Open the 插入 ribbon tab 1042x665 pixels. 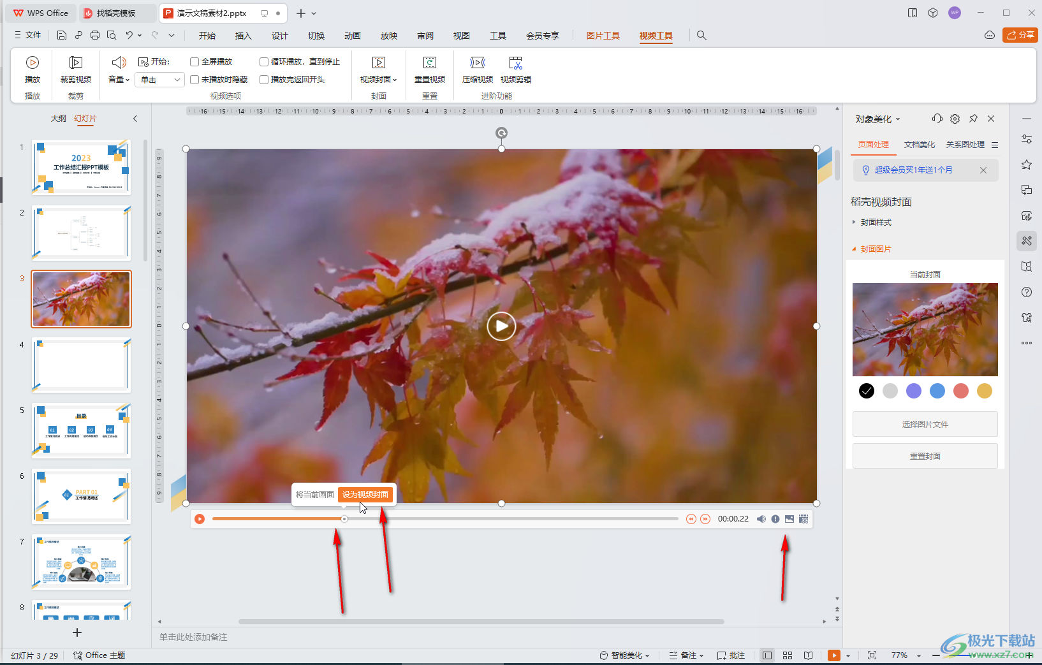point(243,36)
